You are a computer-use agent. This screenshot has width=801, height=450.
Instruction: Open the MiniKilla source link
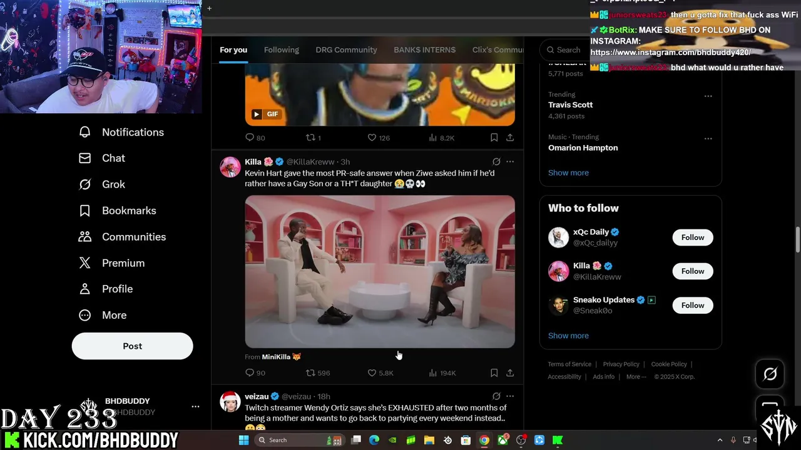[281, 357]
